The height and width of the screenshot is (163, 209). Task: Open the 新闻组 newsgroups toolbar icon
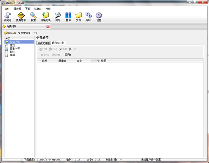(8, 16)
